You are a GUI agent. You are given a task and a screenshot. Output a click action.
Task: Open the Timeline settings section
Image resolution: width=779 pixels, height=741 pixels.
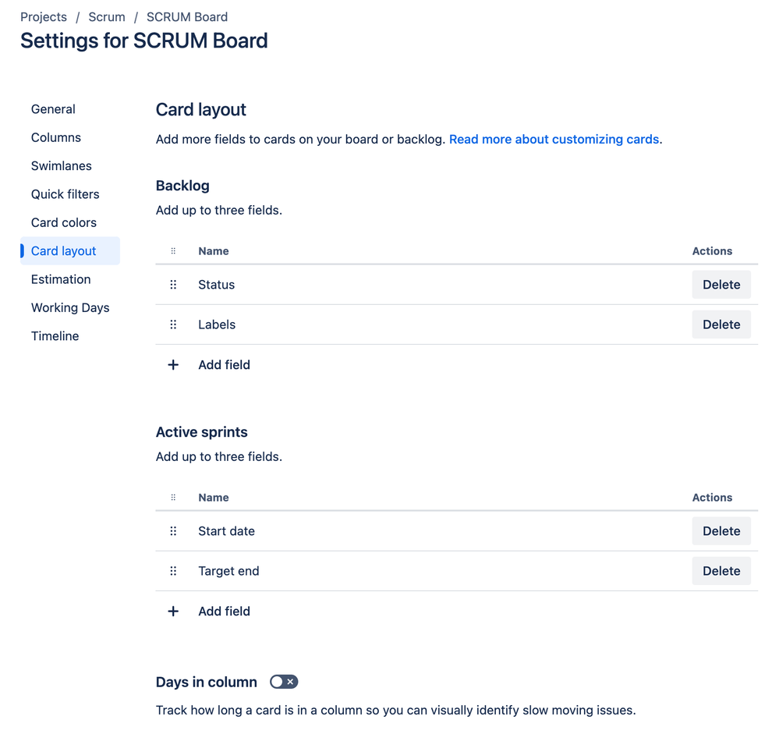(55, 335)
